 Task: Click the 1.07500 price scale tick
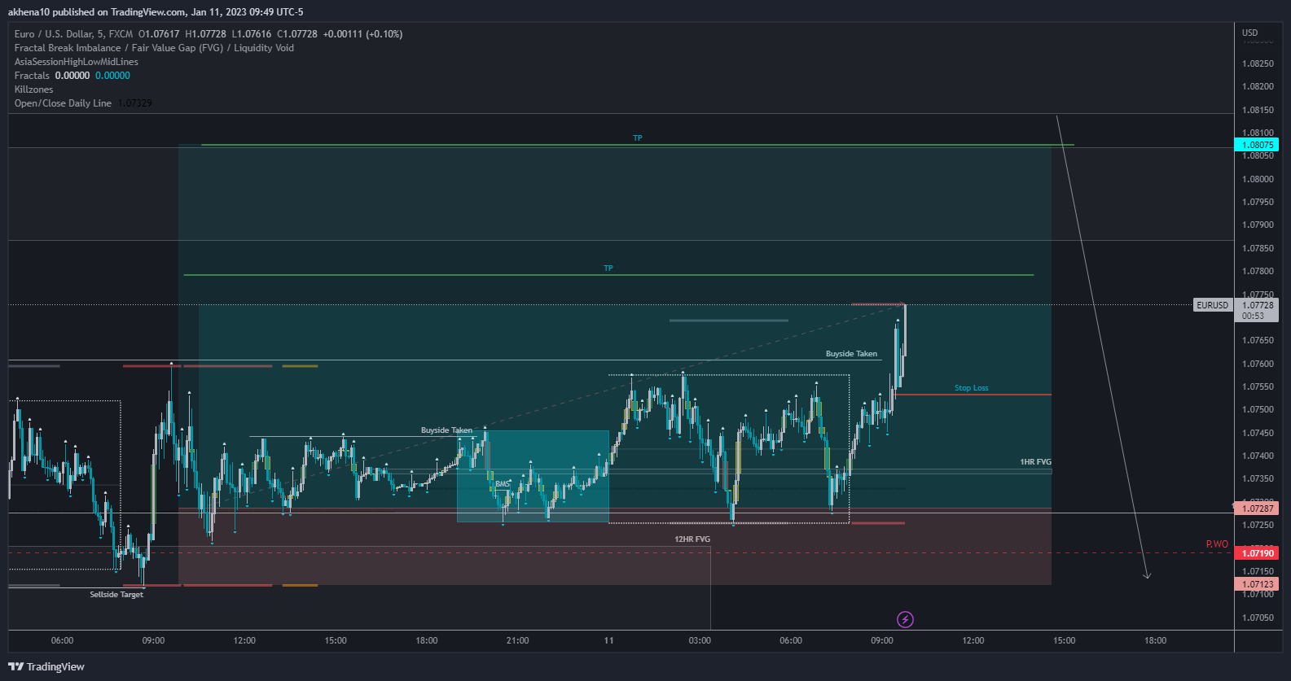1258,410
